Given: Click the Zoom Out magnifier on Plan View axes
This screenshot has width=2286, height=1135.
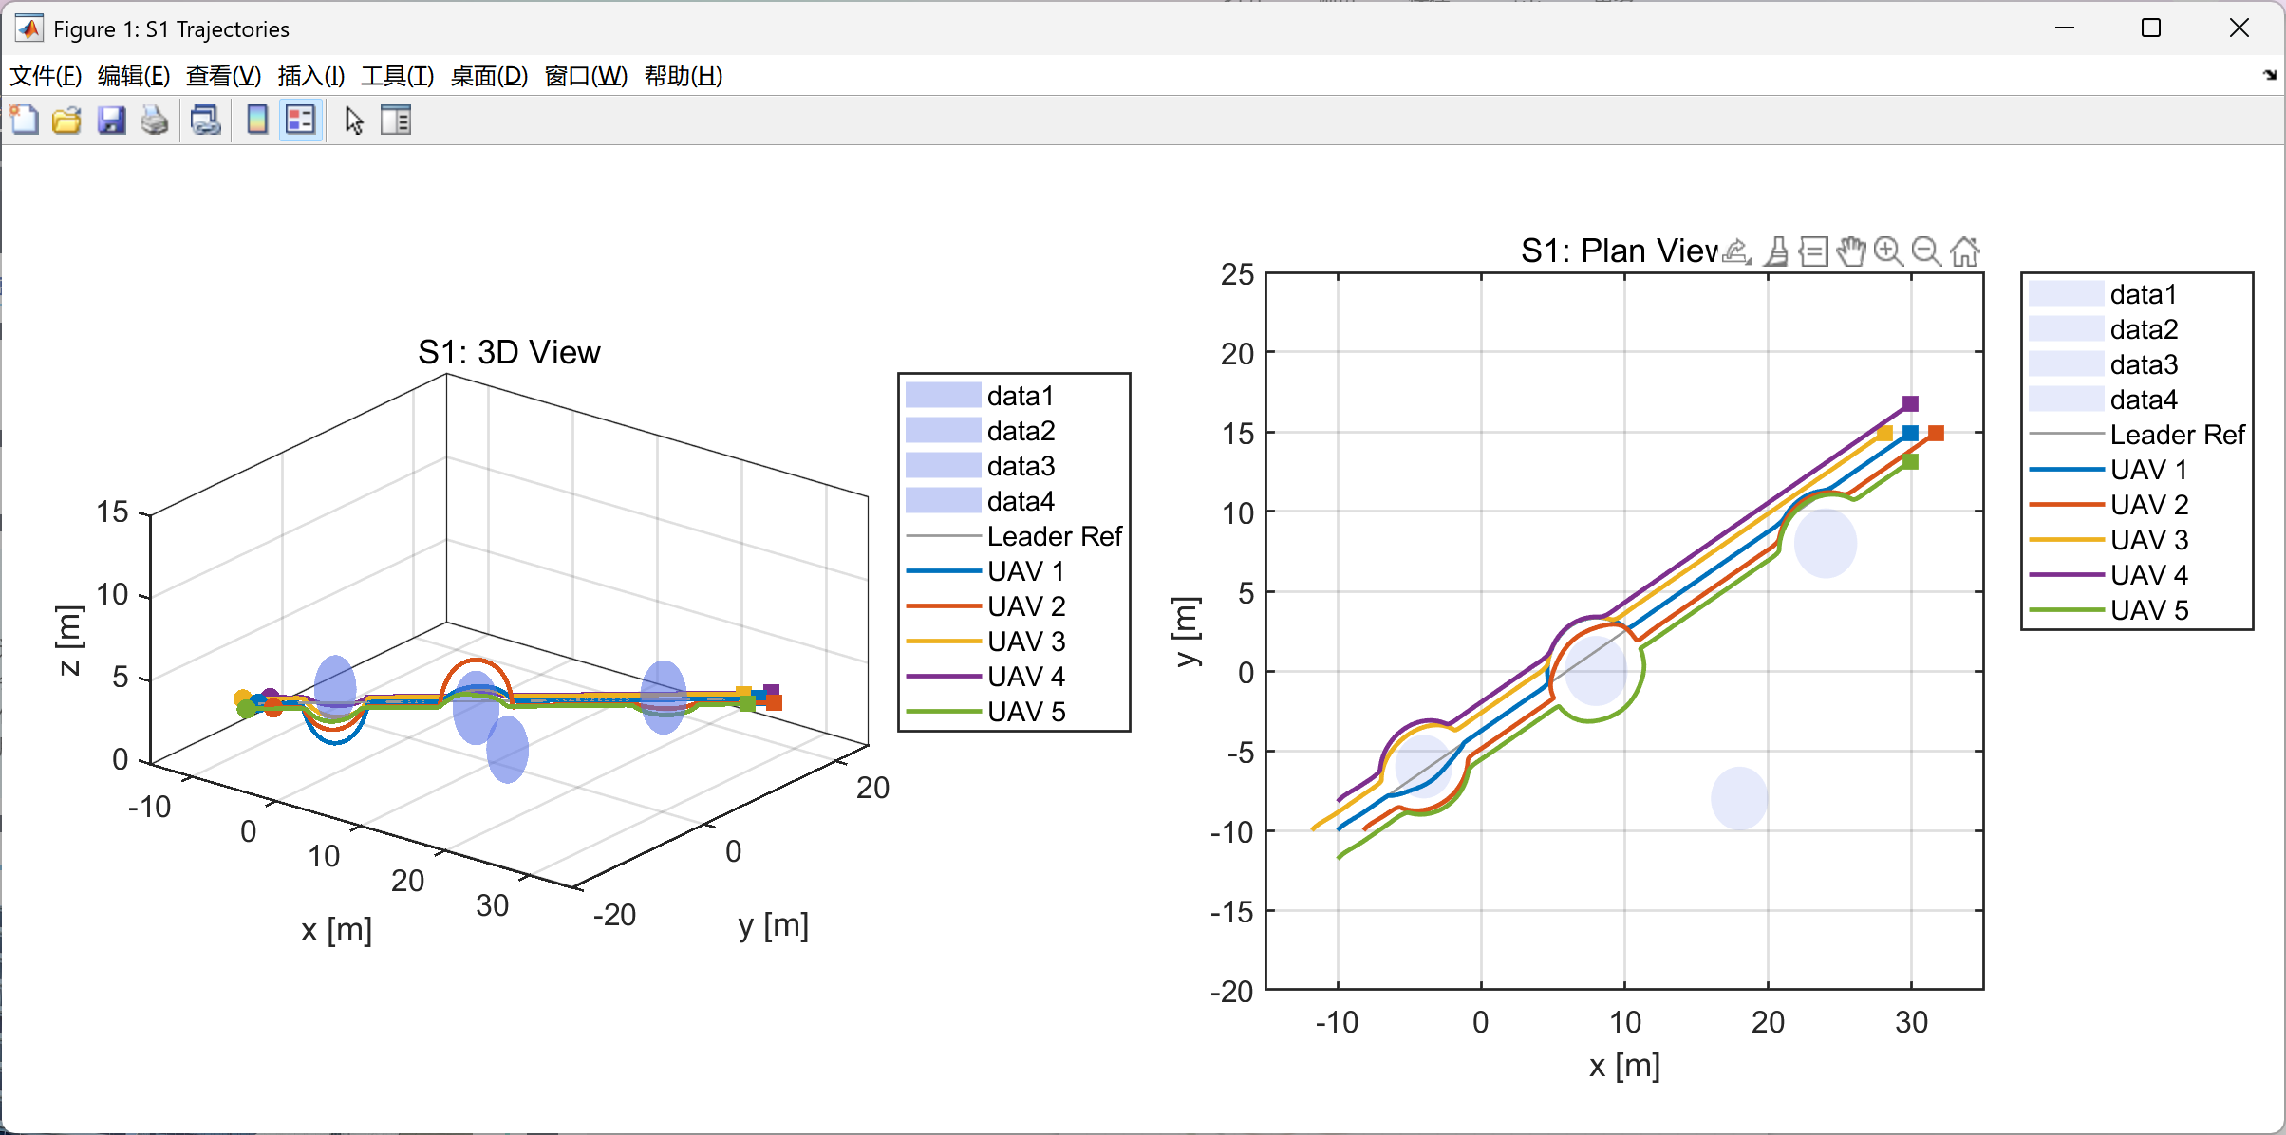Looking at the screenshot, I should click(1926, 251).
